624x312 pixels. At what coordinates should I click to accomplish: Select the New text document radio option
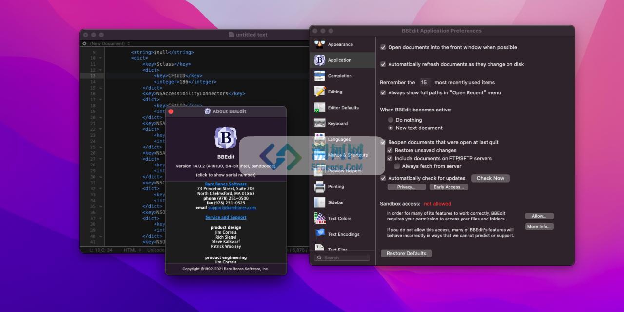pyautogui.click(x=390, y=128)
